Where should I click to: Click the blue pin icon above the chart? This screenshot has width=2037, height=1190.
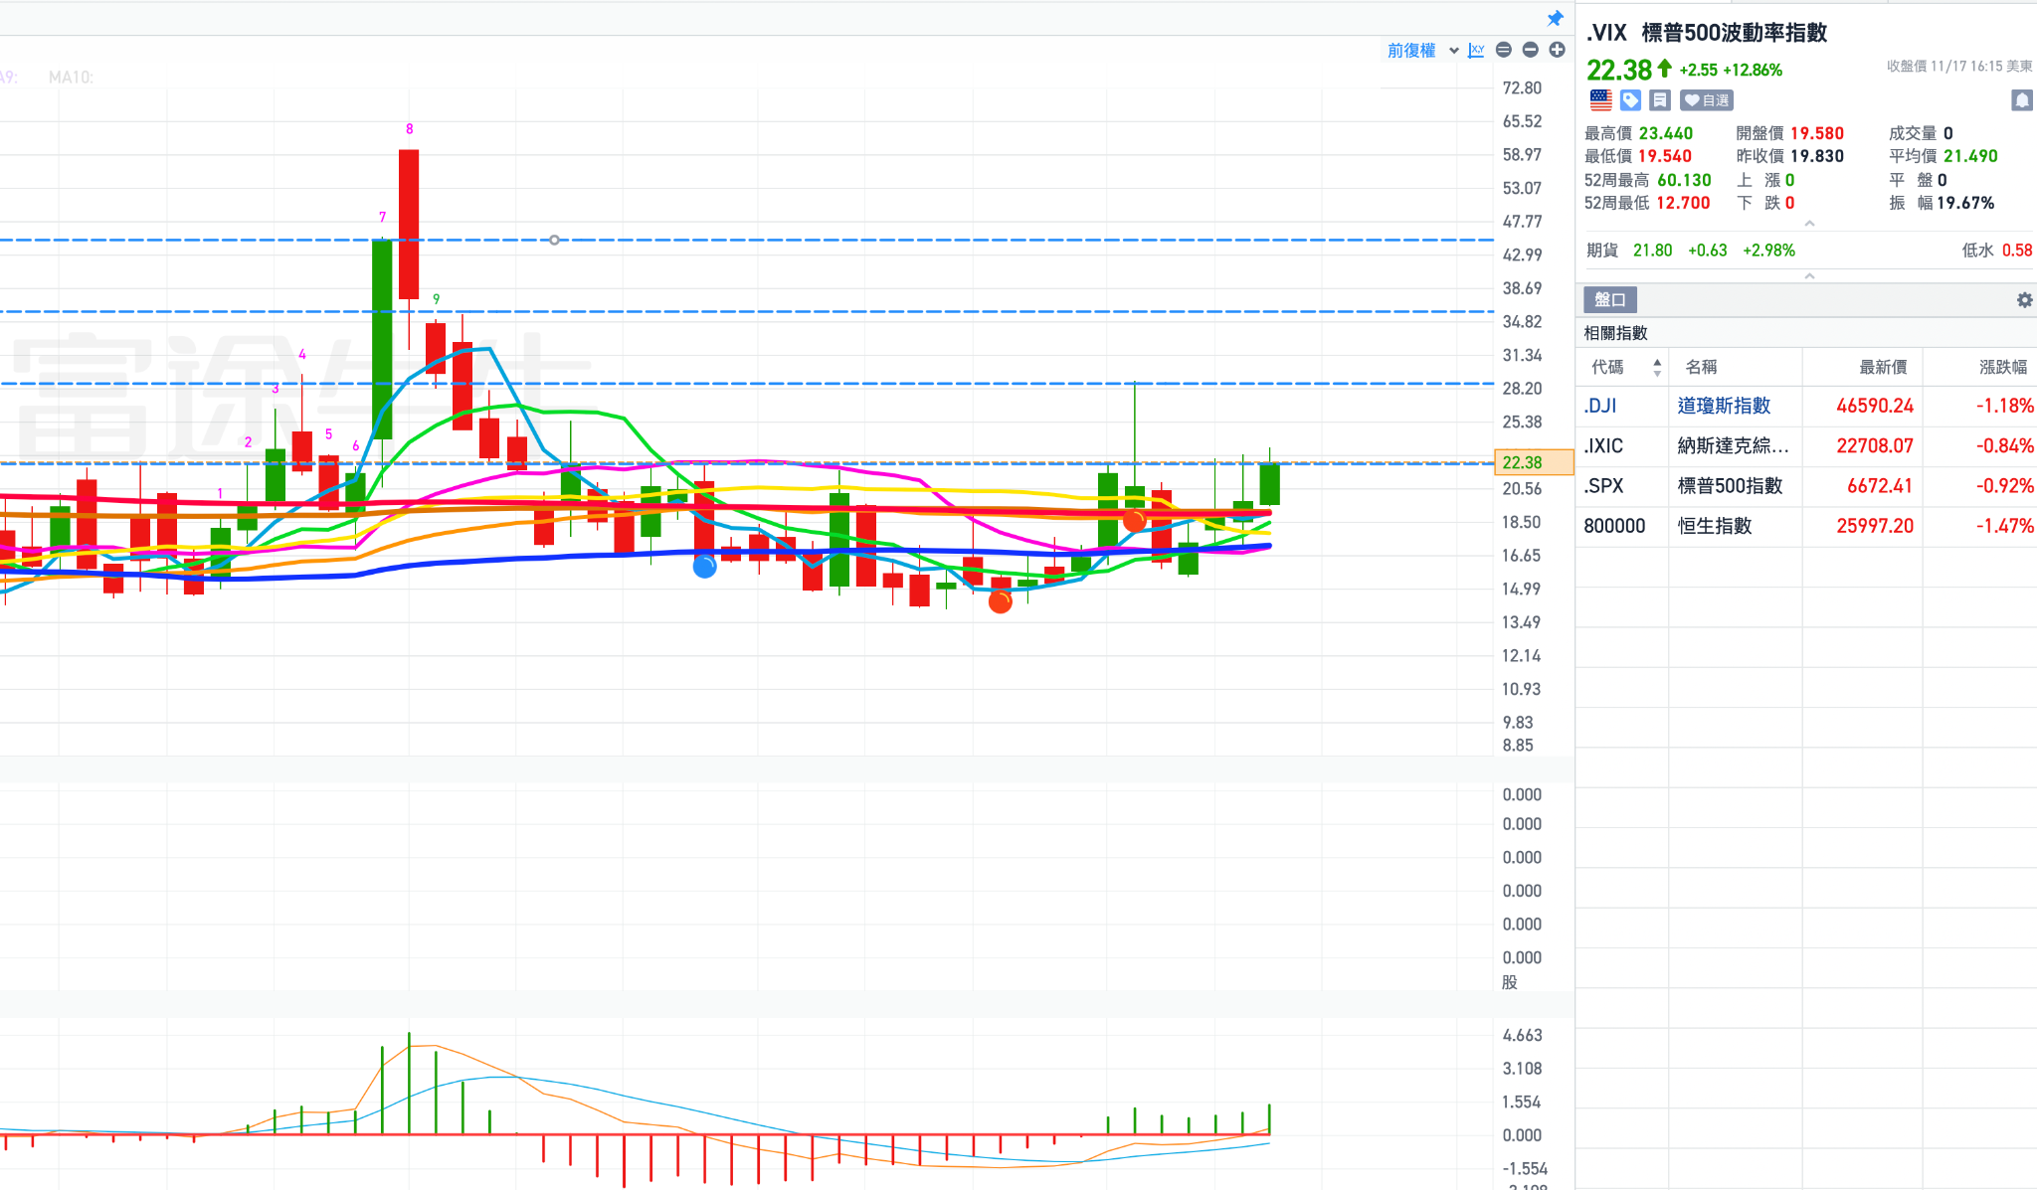point(1555,18)
